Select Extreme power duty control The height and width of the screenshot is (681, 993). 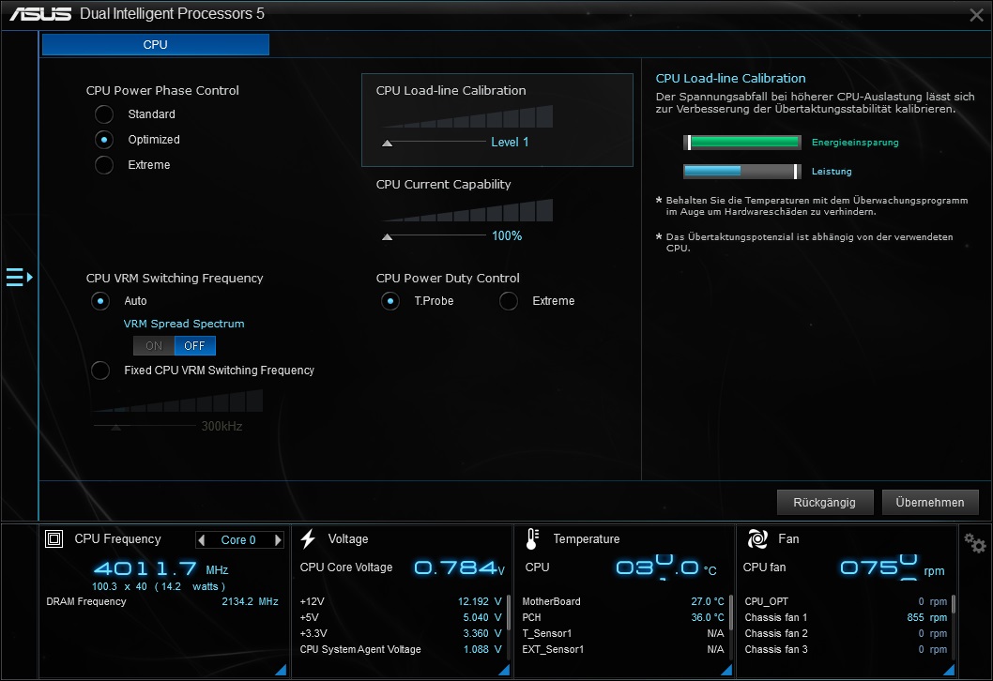click(x=509, y=300)
